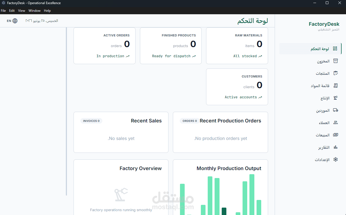The image size is (346, 215).
Task: Click 'Active accounts' status text
Action: coord(241,97)
